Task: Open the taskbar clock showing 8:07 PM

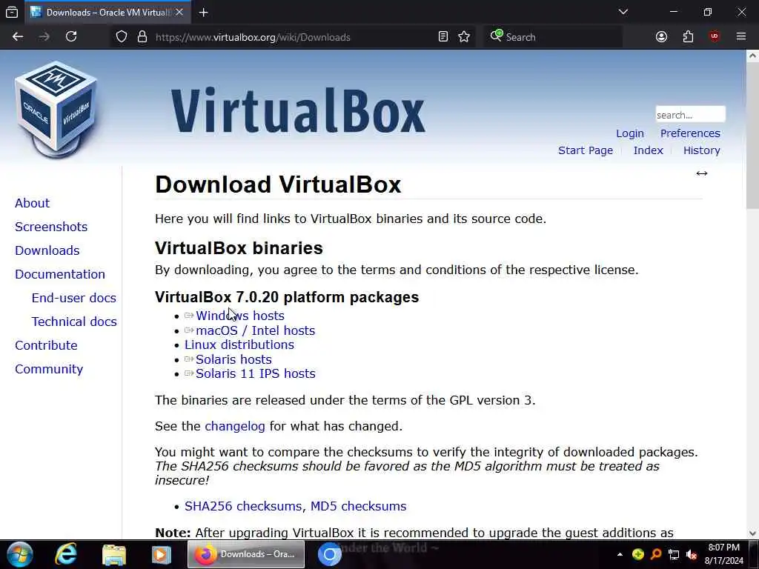Action: 724,554
